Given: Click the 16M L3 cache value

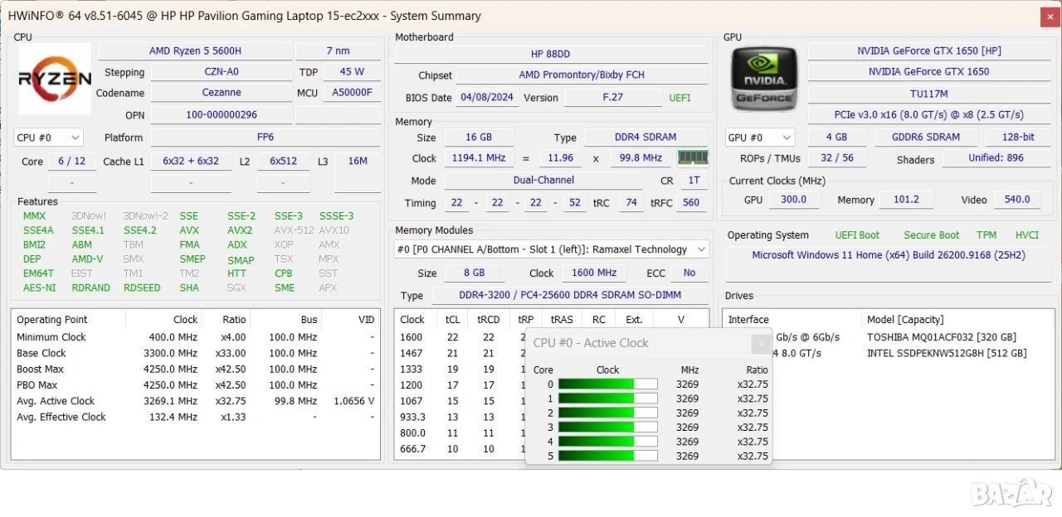Looking at the screenshot, I should tap(358, 162).
